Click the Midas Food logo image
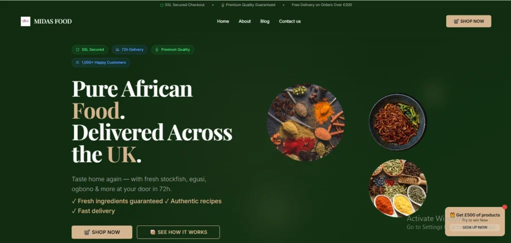This screenshot has width=511, height=243. click(25, 21)
